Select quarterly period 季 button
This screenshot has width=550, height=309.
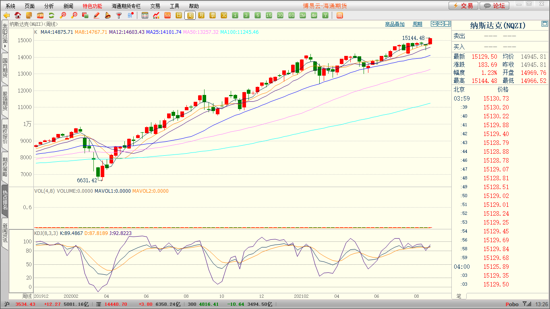pyautogui.click(x=213, y=15)
